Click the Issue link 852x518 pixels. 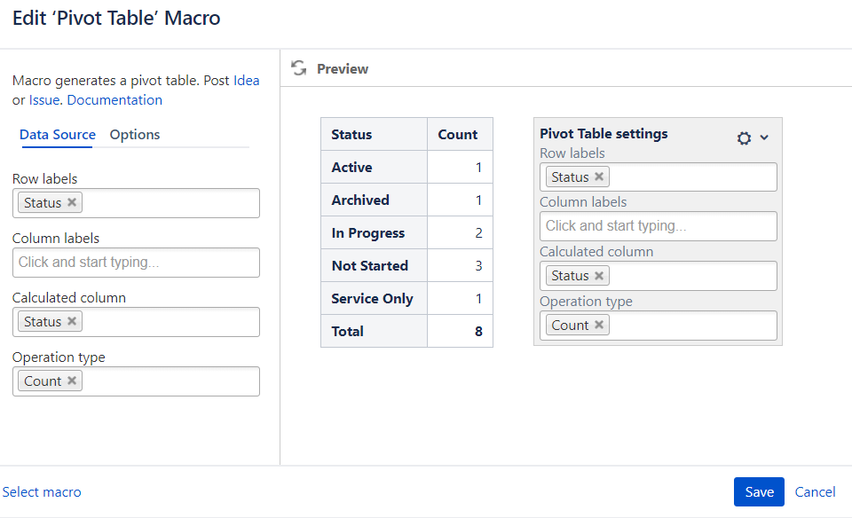pyautogui.click(x=43, y=100)
